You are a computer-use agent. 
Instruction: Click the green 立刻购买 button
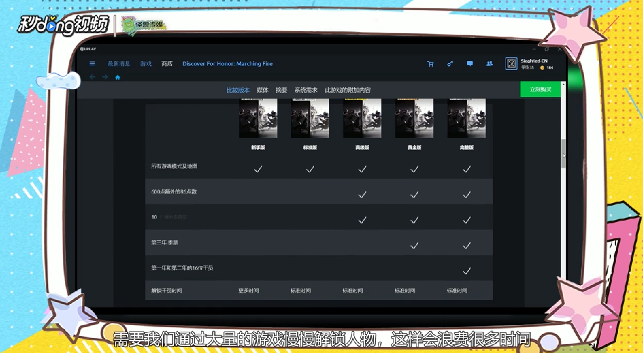click(540, 90)
